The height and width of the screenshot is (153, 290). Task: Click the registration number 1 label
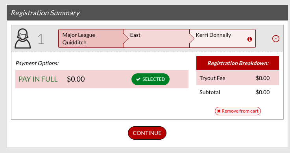pyautogui.click(x=41, y=39)
